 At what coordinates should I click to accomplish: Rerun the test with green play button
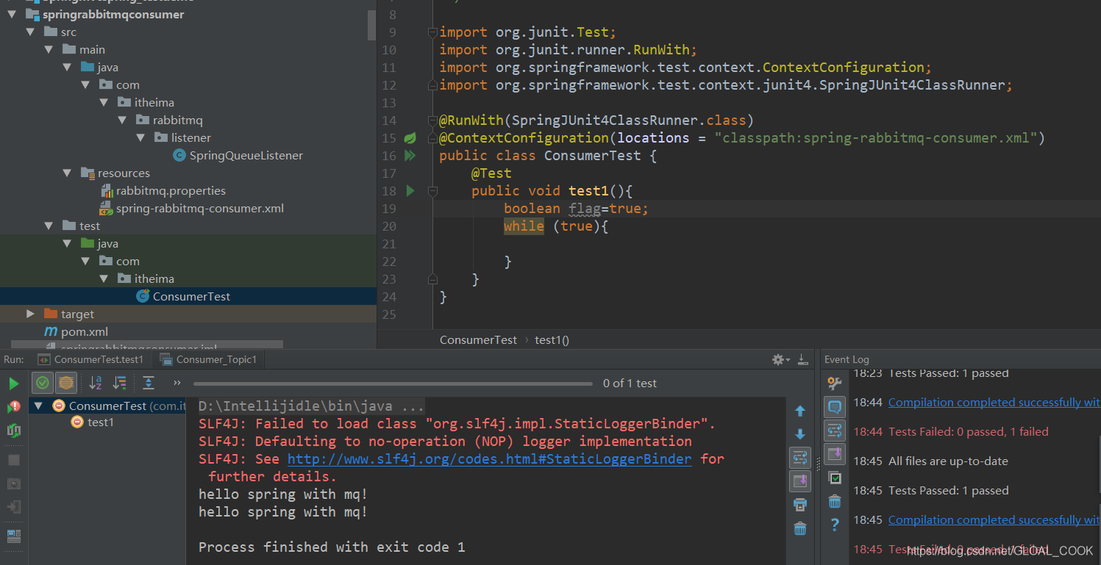point(13,384)
